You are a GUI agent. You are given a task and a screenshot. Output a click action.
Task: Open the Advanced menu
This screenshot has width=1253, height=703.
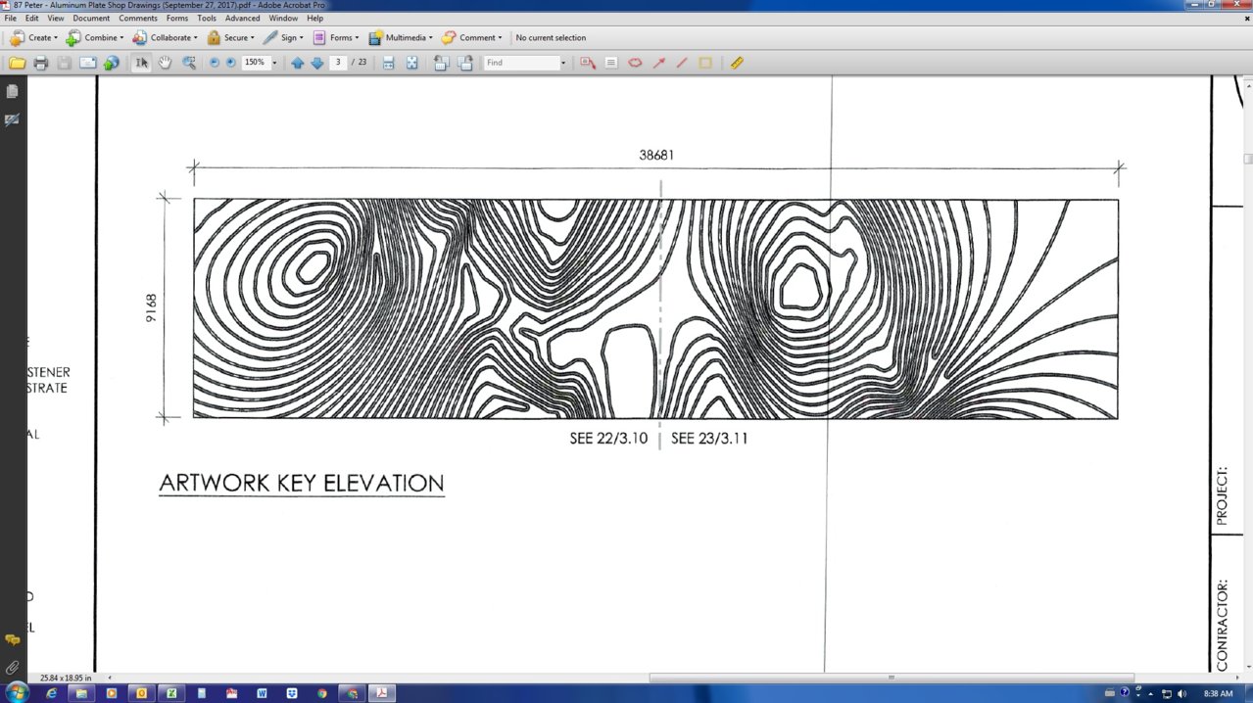(242, 19)
